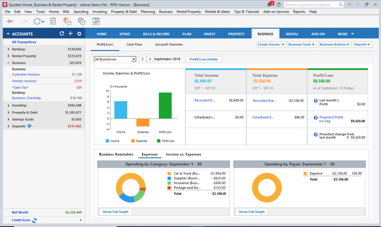Expand the Investing account group

coord(9,106)
